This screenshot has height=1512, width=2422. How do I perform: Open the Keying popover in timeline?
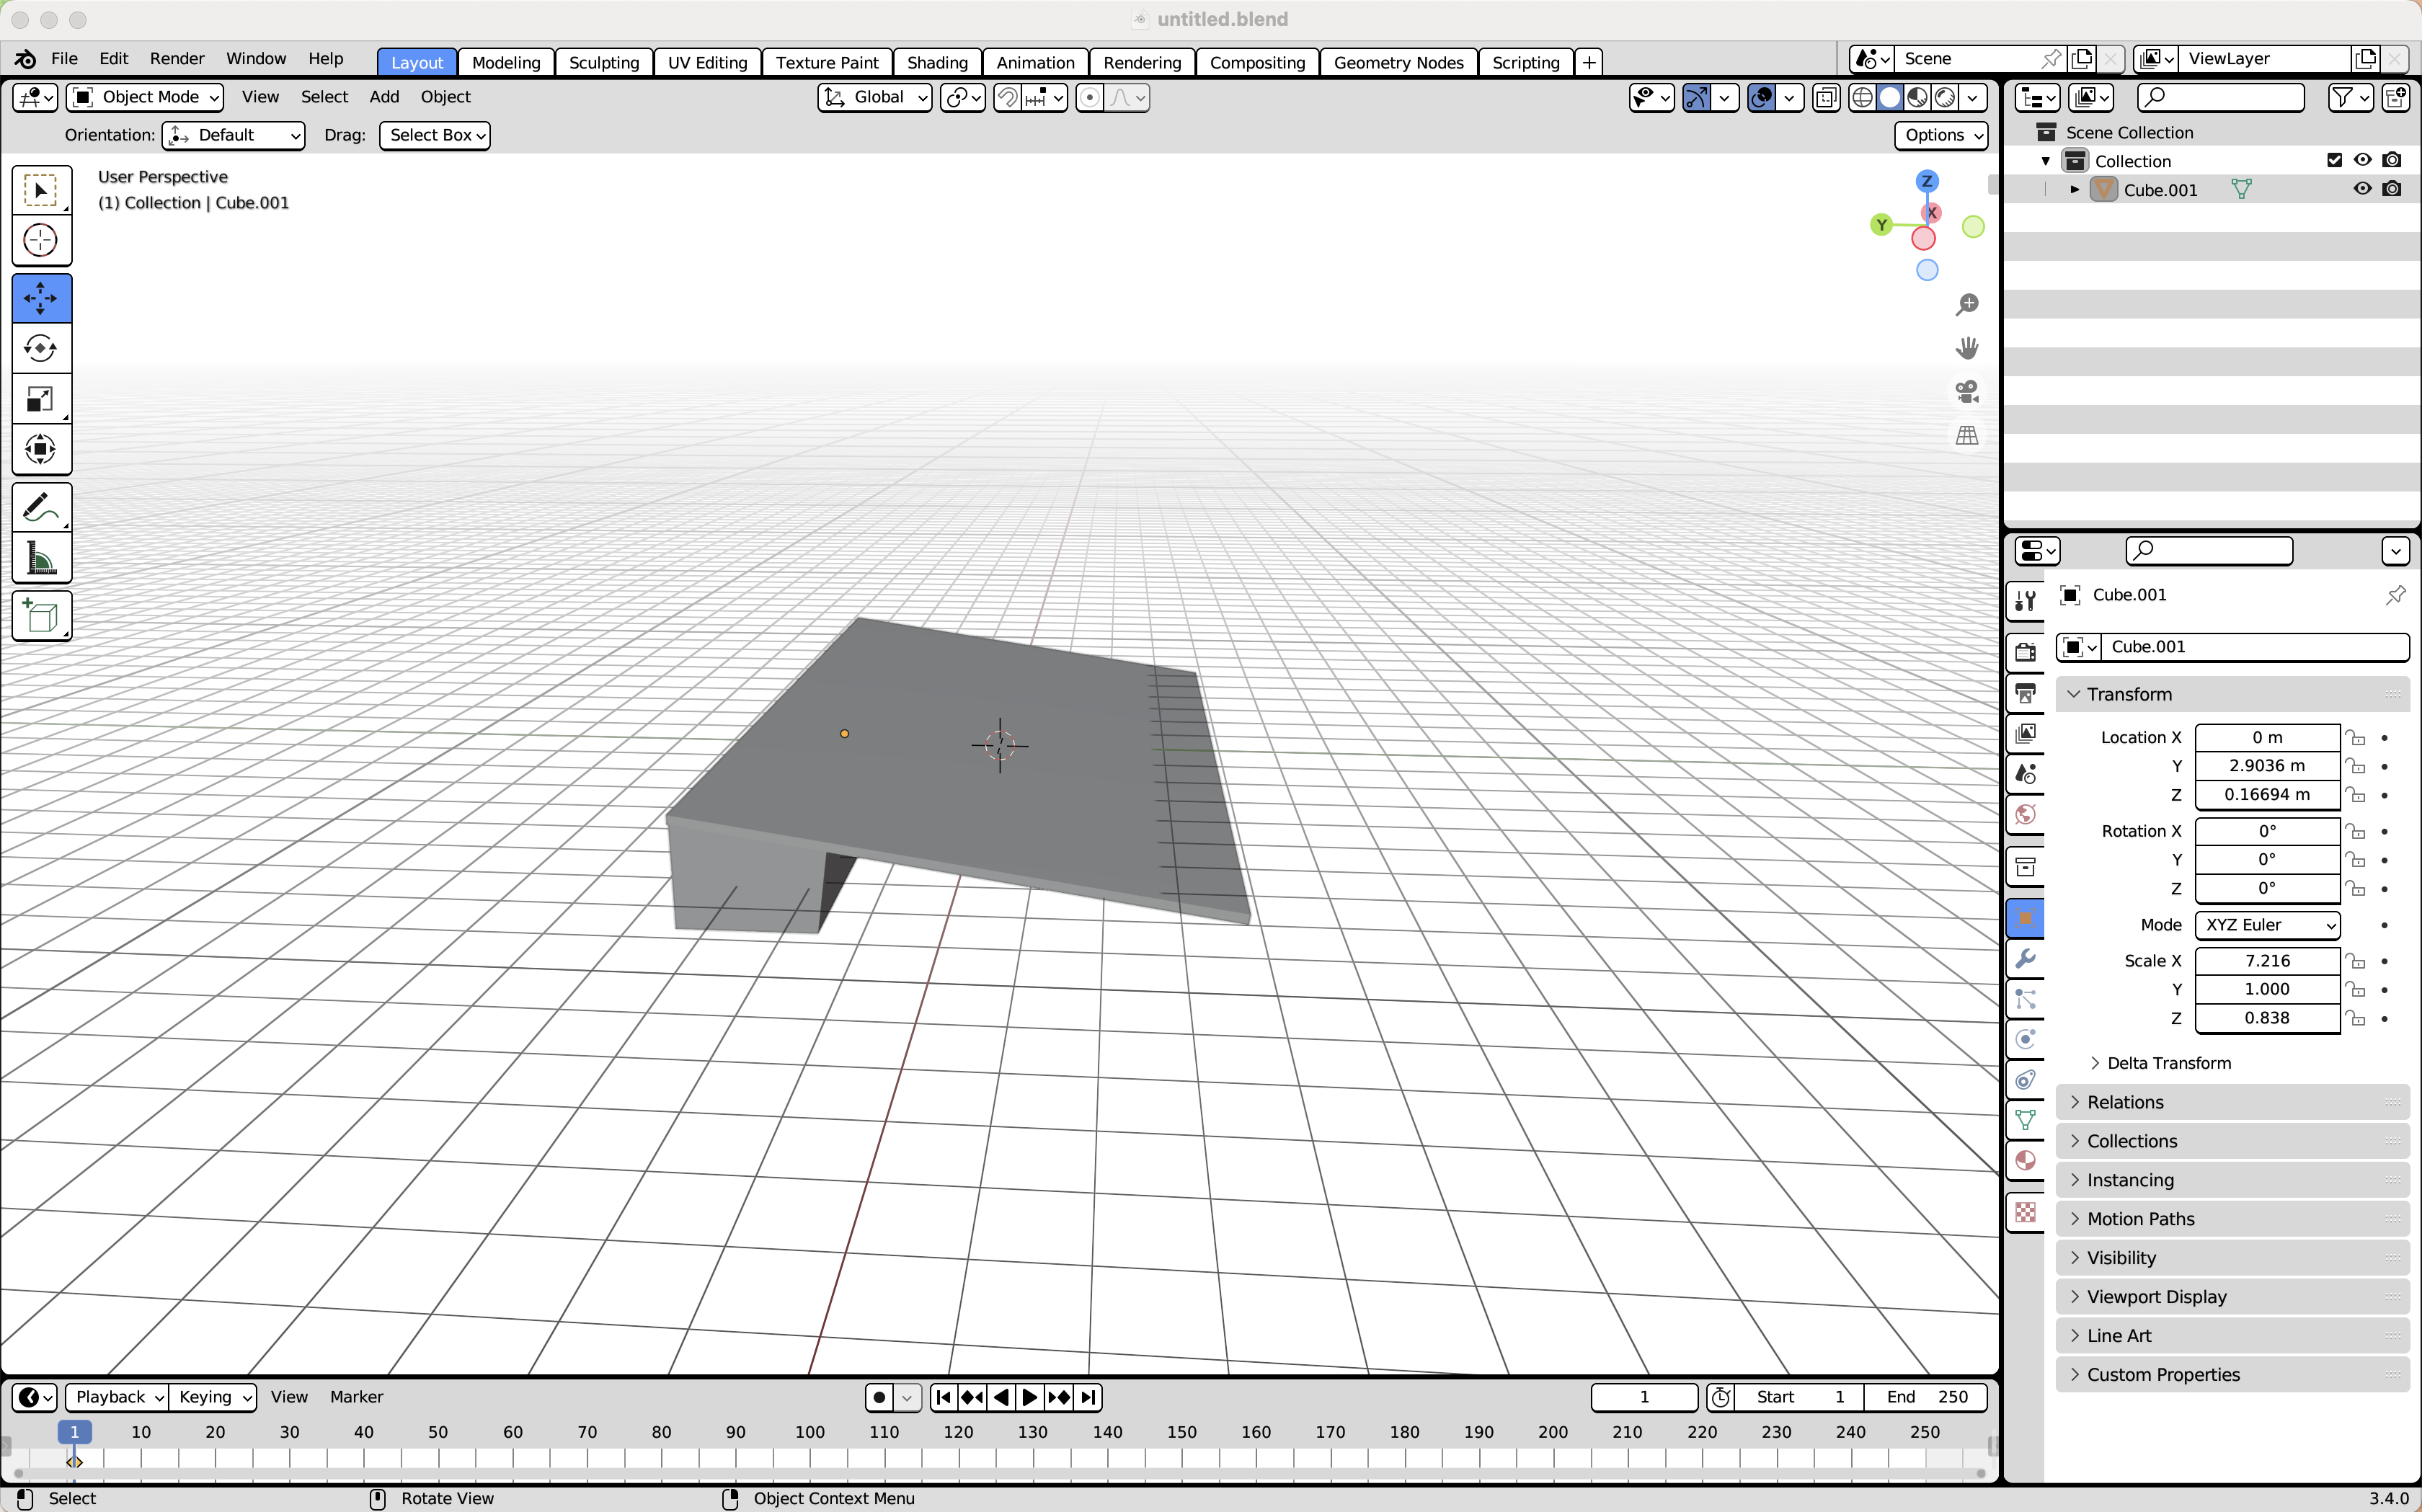214,1397
